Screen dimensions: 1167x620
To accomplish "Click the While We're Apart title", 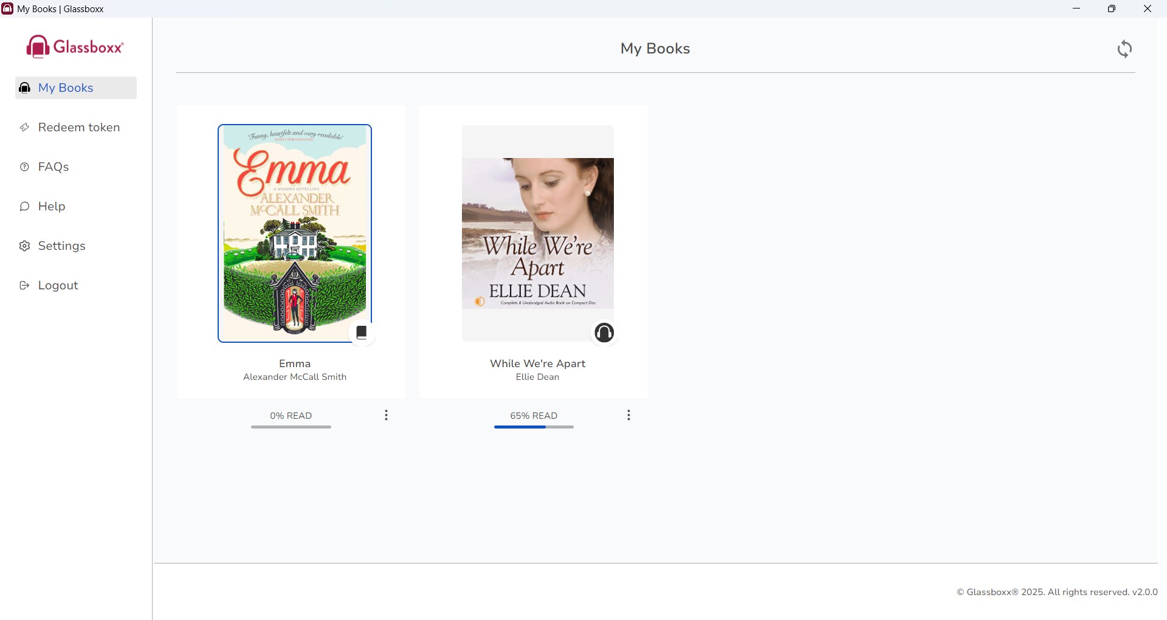I will 537,363.
